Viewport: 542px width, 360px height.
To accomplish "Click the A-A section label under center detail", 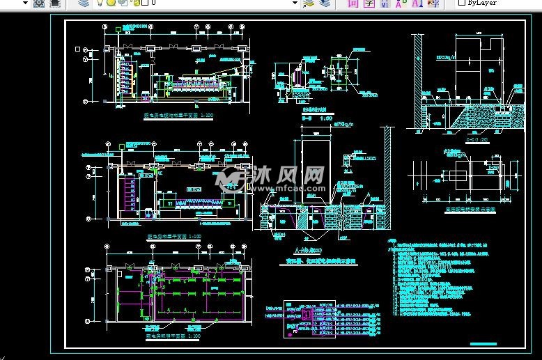I will click(309, 250).
